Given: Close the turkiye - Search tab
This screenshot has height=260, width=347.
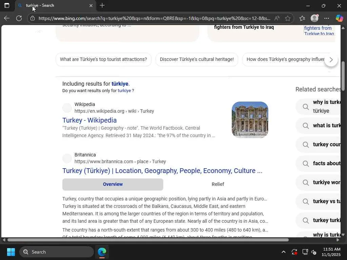Looking at the screenshot, I should tap(91, 5).
